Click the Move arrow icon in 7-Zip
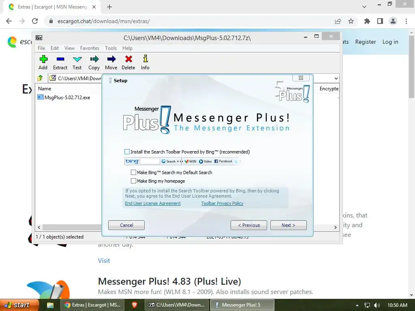This screenshot has width=415, height=311. [111, 62]
